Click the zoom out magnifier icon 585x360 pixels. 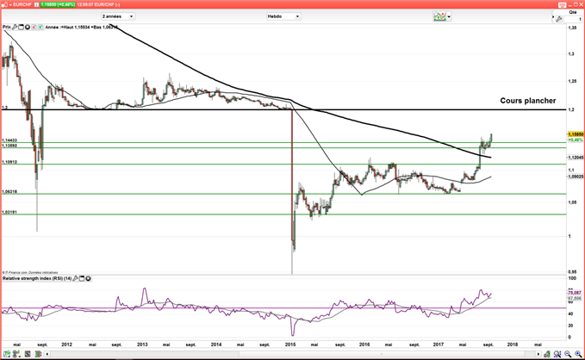click(x=568, y=354)
